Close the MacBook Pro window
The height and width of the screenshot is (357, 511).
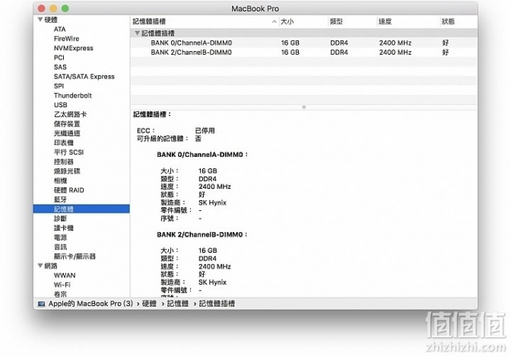[41, 8]
